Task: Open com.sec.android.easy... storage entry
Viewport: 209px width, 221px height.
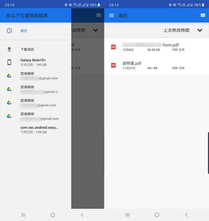Action: 35,130
